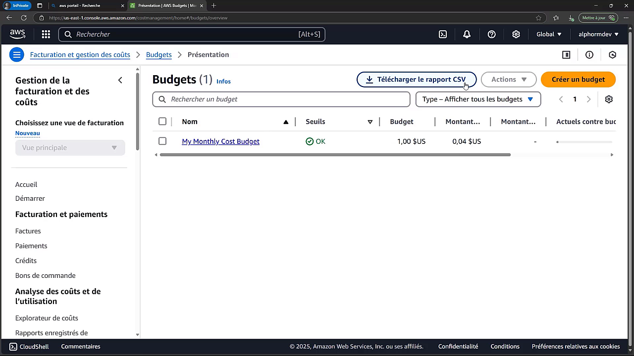Open the help question mark icon
This screenshot has width=634, height=356.
pyautogui.click(x=491, y=34)
